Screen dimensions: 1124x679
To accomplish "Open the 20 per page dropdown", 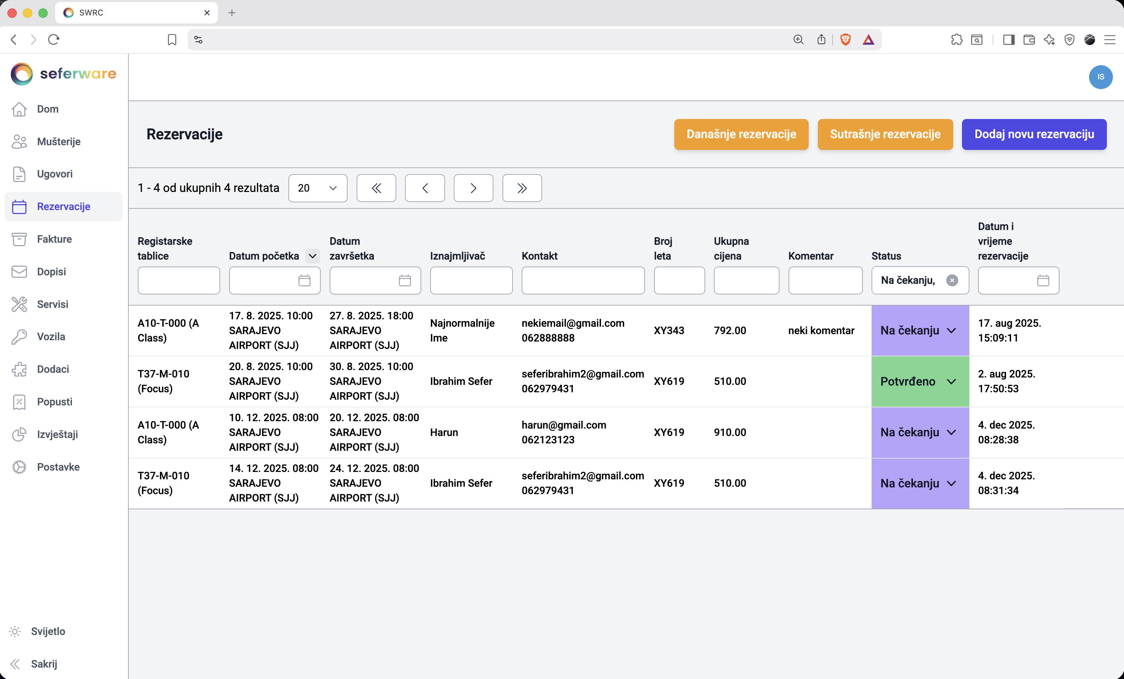I will tap(318, 188).
